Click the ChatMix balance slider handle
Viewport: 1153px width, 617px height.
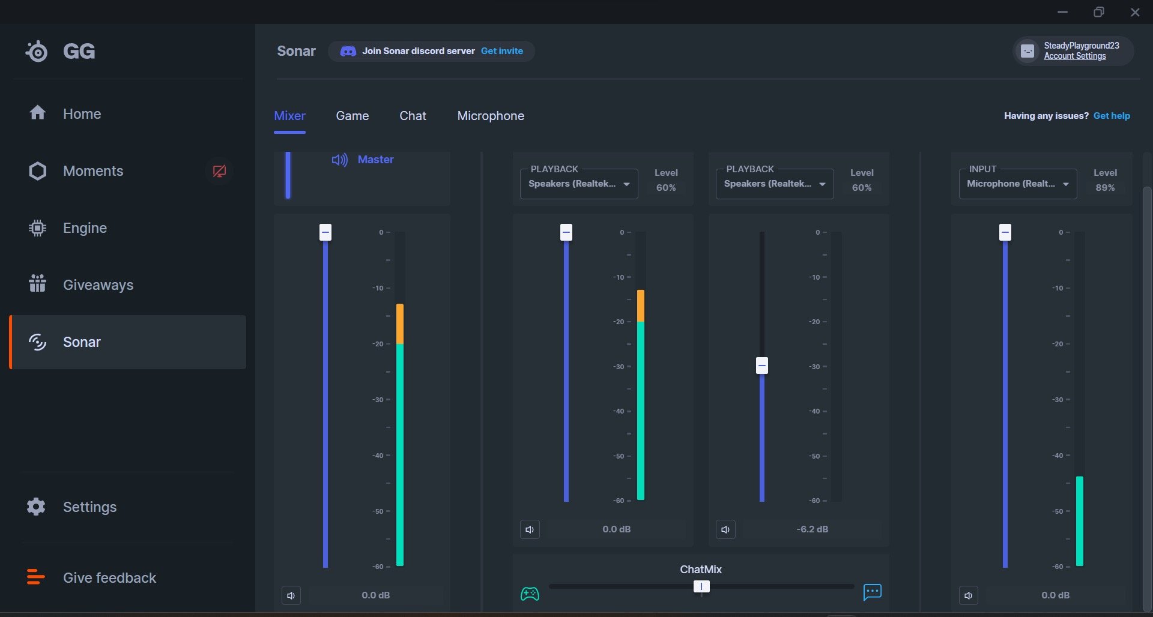701,586
